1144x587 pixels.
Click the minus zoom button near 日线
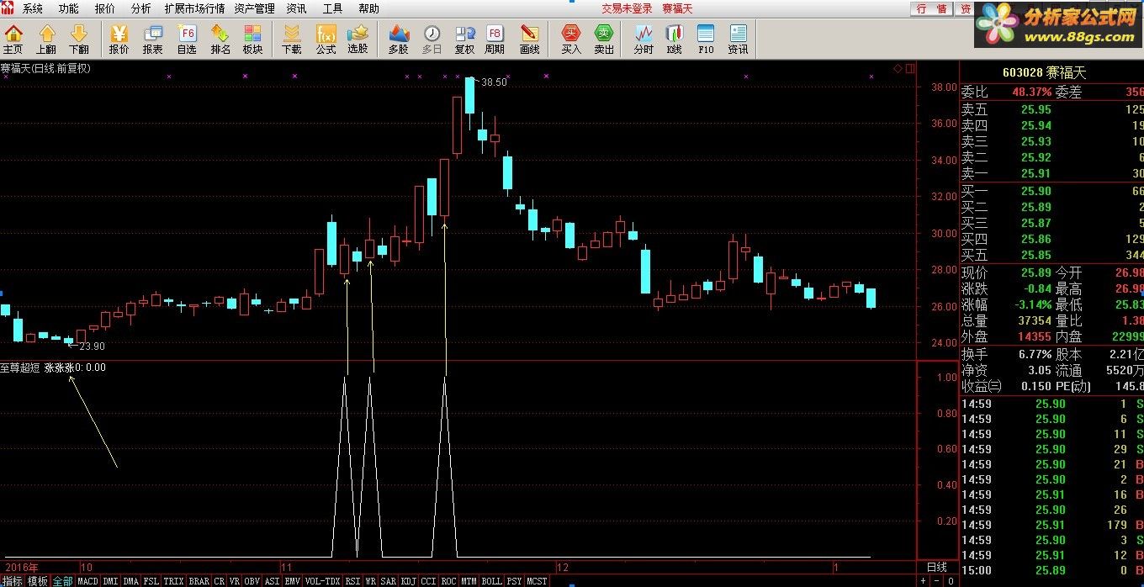point(936,581)
